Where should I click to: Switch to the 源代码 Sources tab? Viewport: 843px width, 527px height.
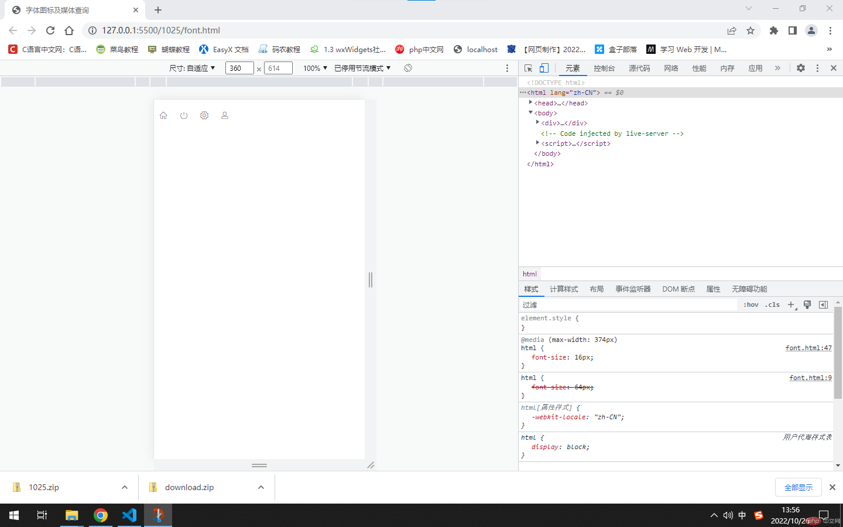pos(639,68)
